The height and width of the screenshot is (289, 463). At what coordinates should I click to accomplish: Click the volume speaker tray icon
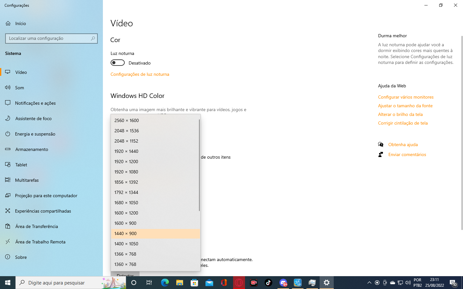(408, 283)
